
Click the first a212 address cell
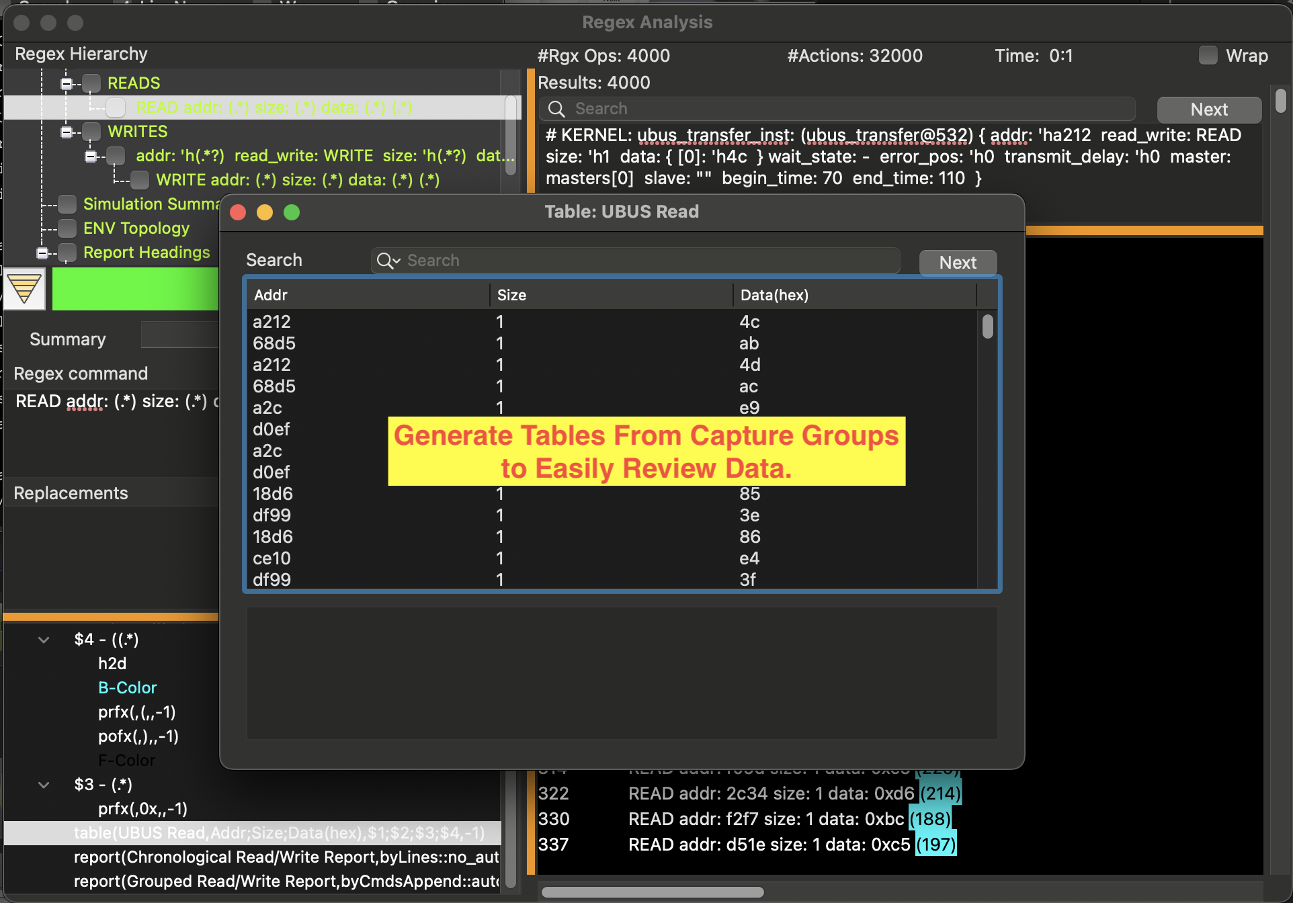pyautogui.click(x=272, y=322)
